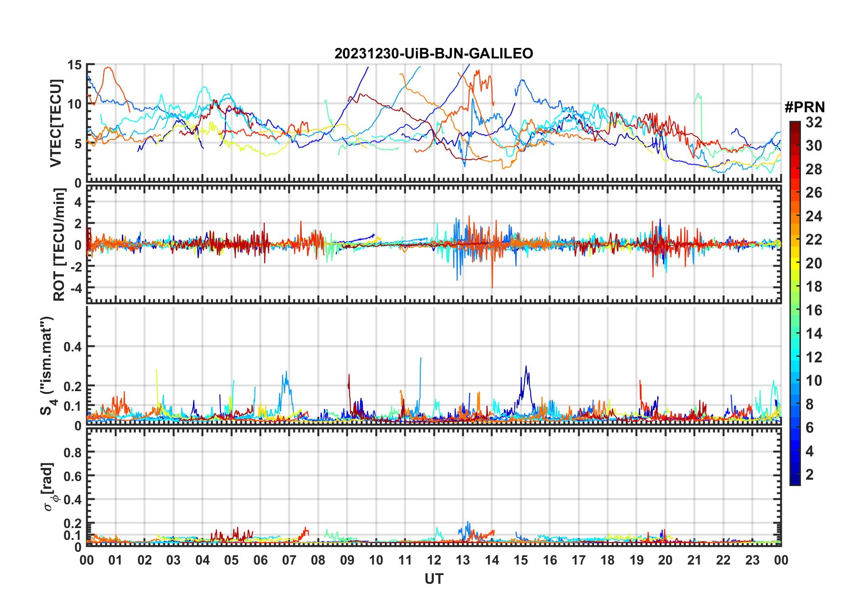Select colorbar tick label "2"
The width and height of the screenshot is (868, 607).
tap(810, 475)
